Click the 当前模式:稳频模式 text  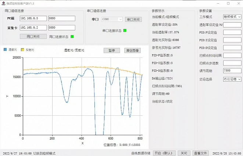click(165, 17)
